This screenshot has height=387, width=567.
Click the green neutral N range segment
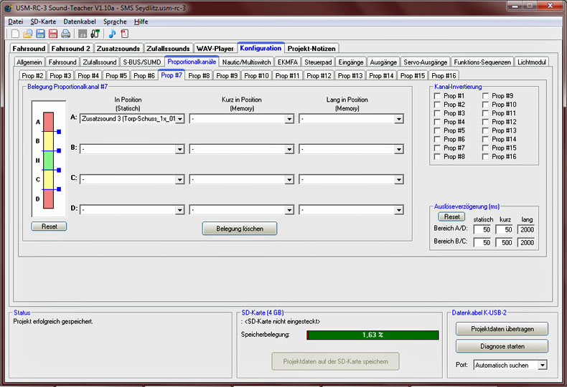(49, 161)
